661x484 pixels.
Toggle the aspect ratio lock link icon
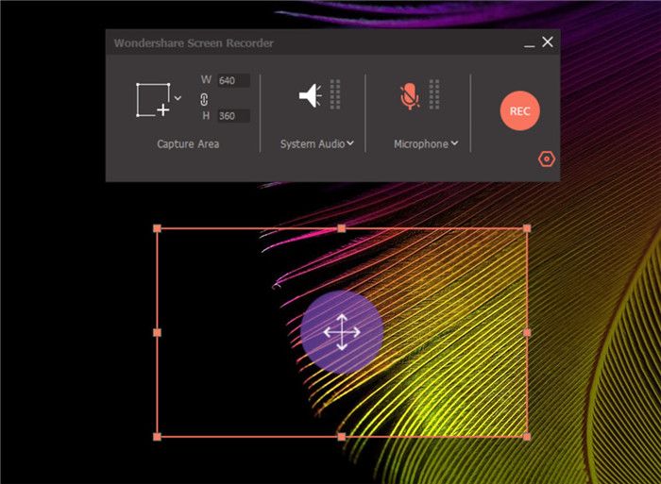(204, 99)
